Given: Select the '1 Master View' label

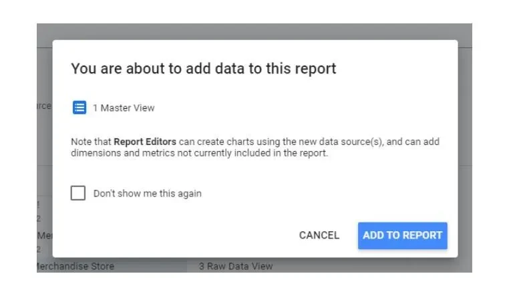Looking at the screenshot, I should pyautogui.click(x=124, y=108).
